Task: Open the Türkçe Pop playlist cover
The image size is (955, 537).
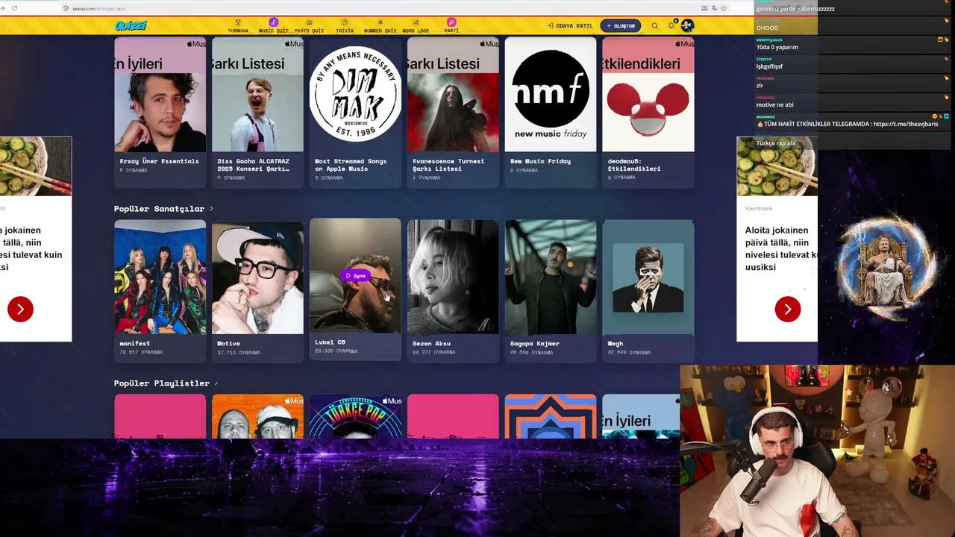Action: pos(355,416)
